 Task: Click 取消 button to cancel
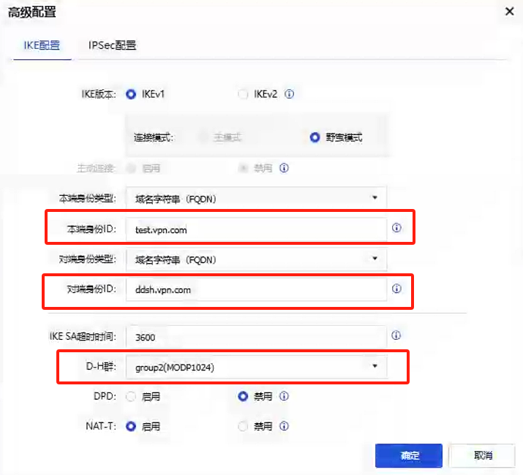483,455
